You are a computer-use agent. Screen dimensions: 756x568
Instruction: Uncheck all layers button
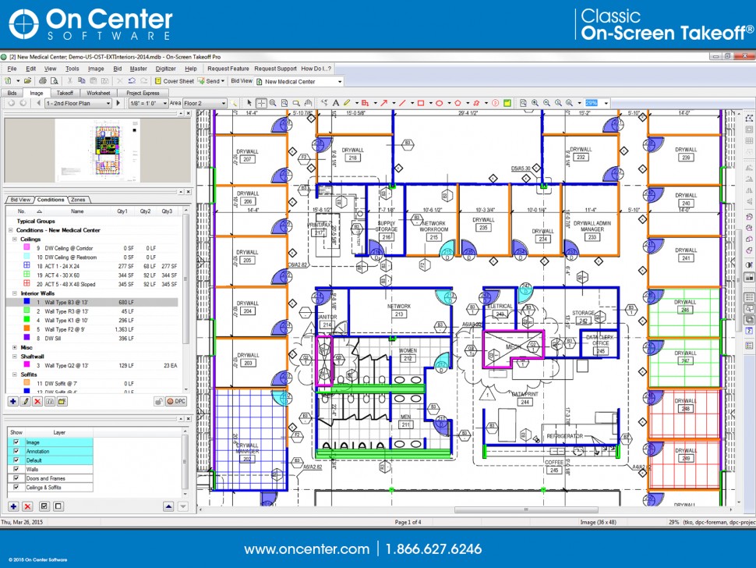58,506
